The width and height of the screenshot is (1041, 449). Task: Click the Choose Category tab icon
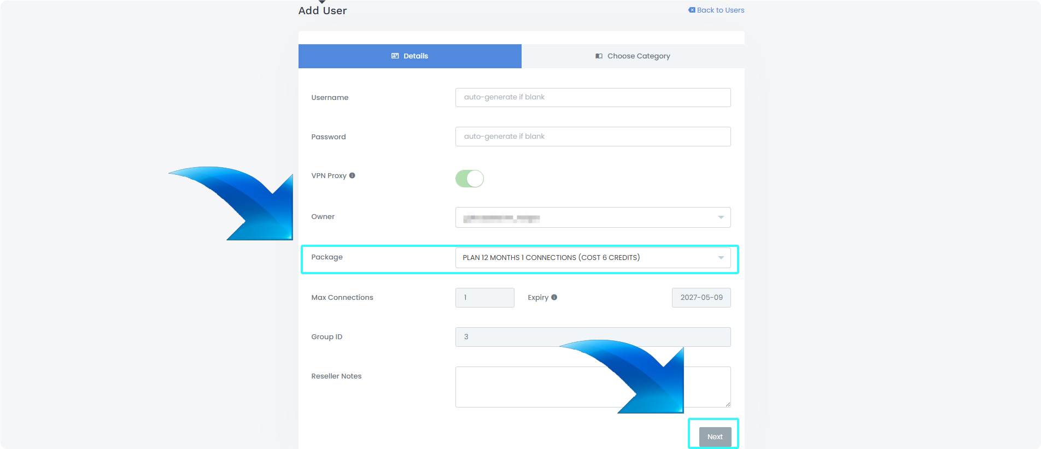(599, 56)
